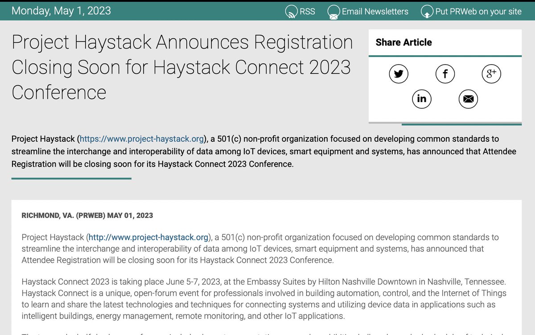Open the project-haystack.org link in the press release
The width and height of the screenshot is (535, 335).
point(147,237)
